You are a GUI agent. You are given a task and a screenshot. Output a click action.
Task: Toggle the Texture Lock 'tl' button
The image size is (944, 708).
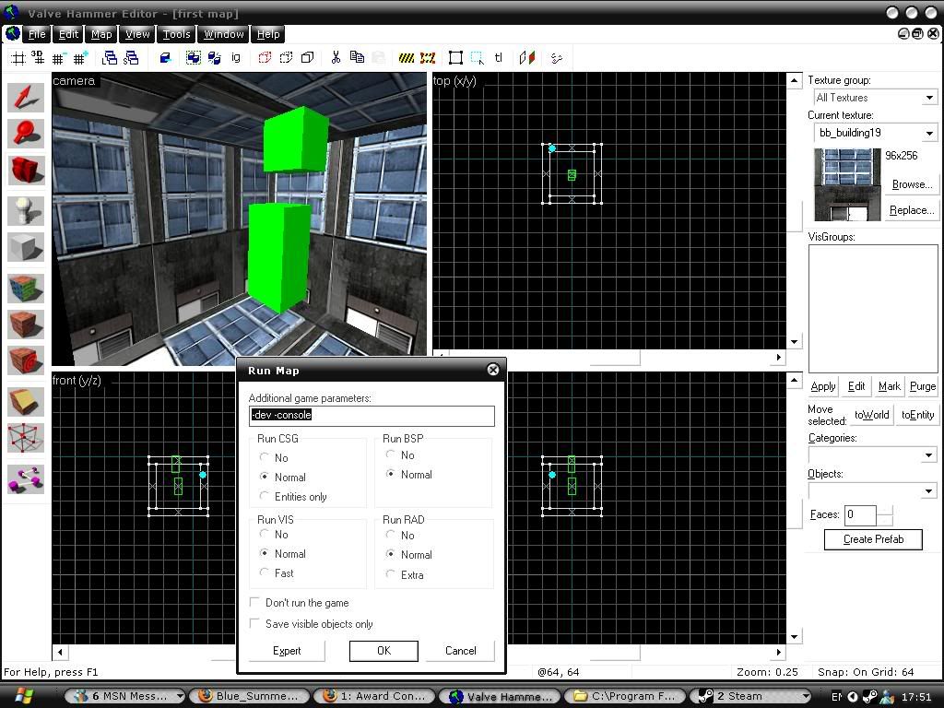[498, 58]
